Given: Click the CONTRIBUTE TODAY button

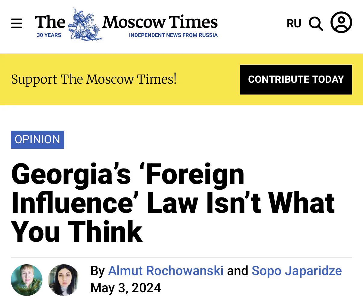Looking at the screenshot, I should click(296, 79).
